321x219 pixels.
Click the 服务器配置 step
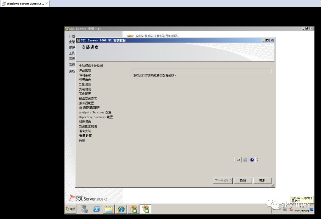coord(86,103)
